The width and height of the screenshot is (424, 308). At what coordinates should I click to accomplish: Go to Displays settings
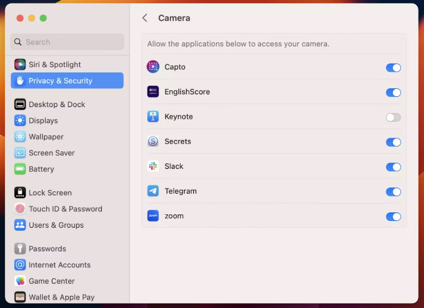tap(67, 121)
